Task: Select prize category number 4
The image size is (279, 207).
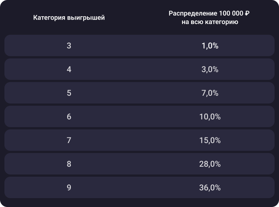Action: [69, 69]
